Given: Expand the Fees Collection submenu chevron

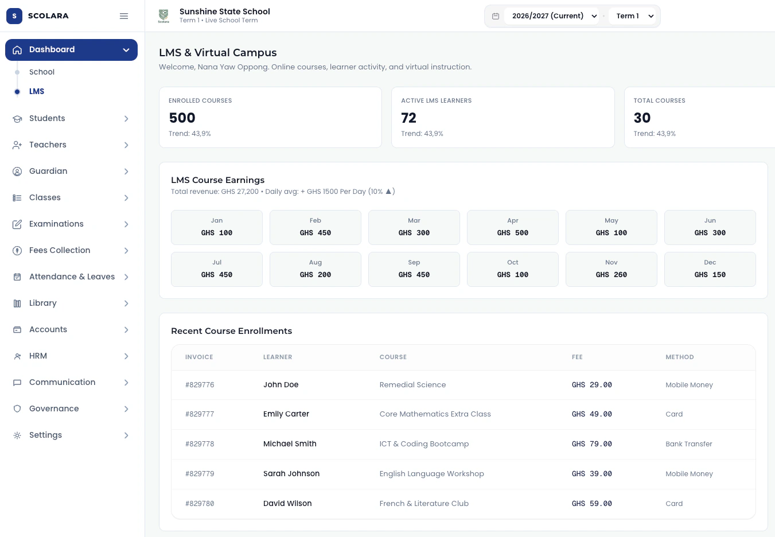Looking at the screenshot, I should (x=126, y=251).
